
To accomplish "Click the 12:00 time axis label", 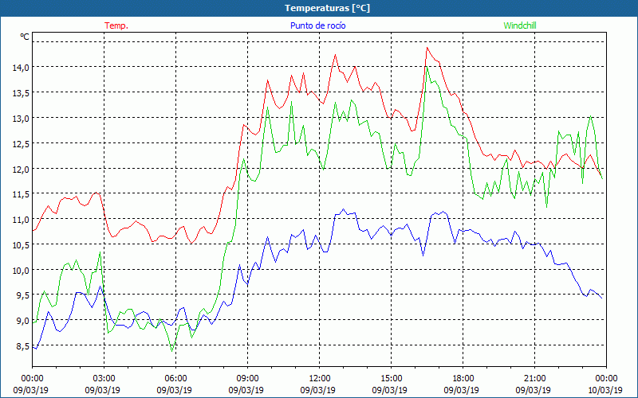I will pos(320,379).
